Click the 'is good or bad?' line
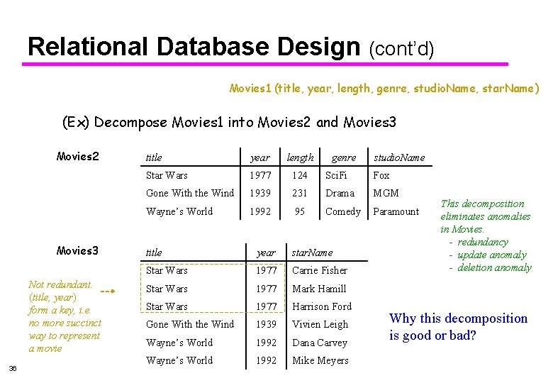 432,335
